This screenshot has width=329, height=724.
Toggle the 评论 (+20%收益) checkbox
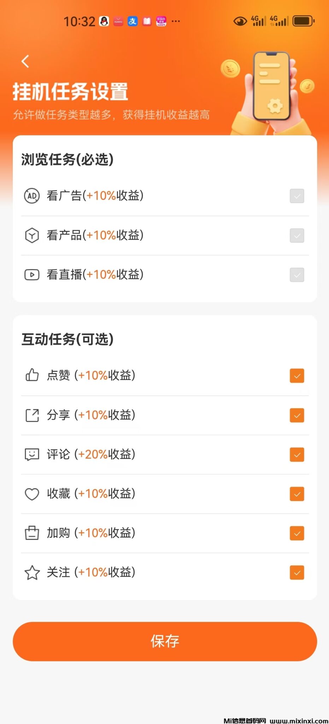click(x=297, y=455)
